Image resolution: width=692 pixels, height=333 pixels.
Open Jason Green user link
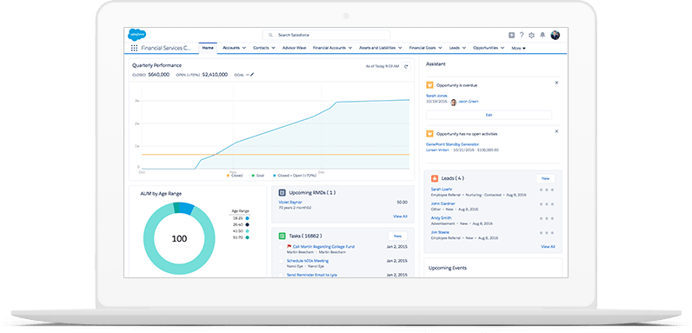click(469, 102)
